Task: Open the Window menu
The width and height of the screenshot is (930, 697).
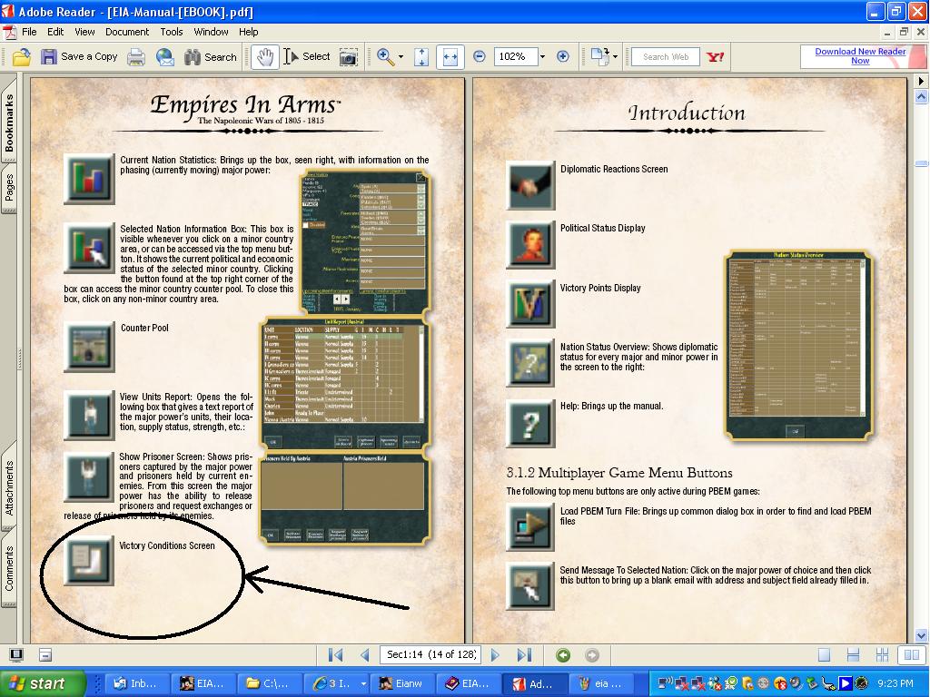Action: (x=211, y=32)
